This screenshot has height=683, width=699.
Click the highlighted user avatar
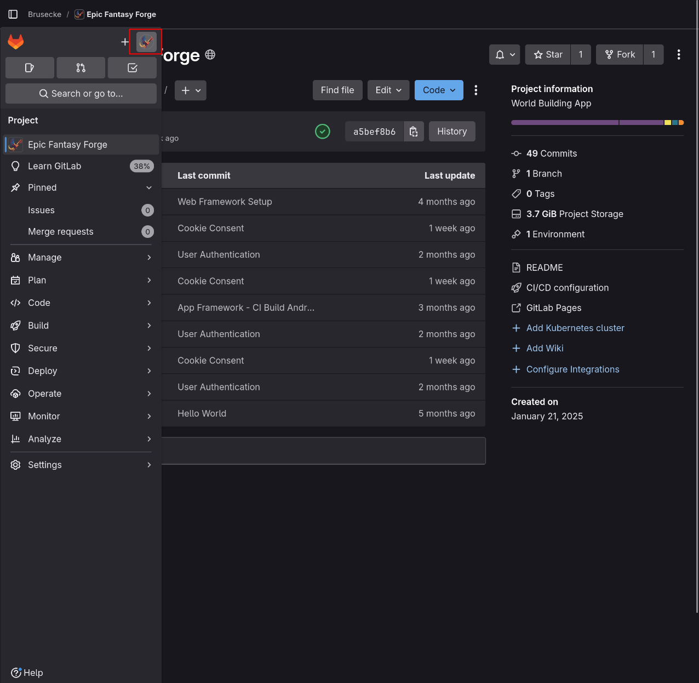point(145,41)
